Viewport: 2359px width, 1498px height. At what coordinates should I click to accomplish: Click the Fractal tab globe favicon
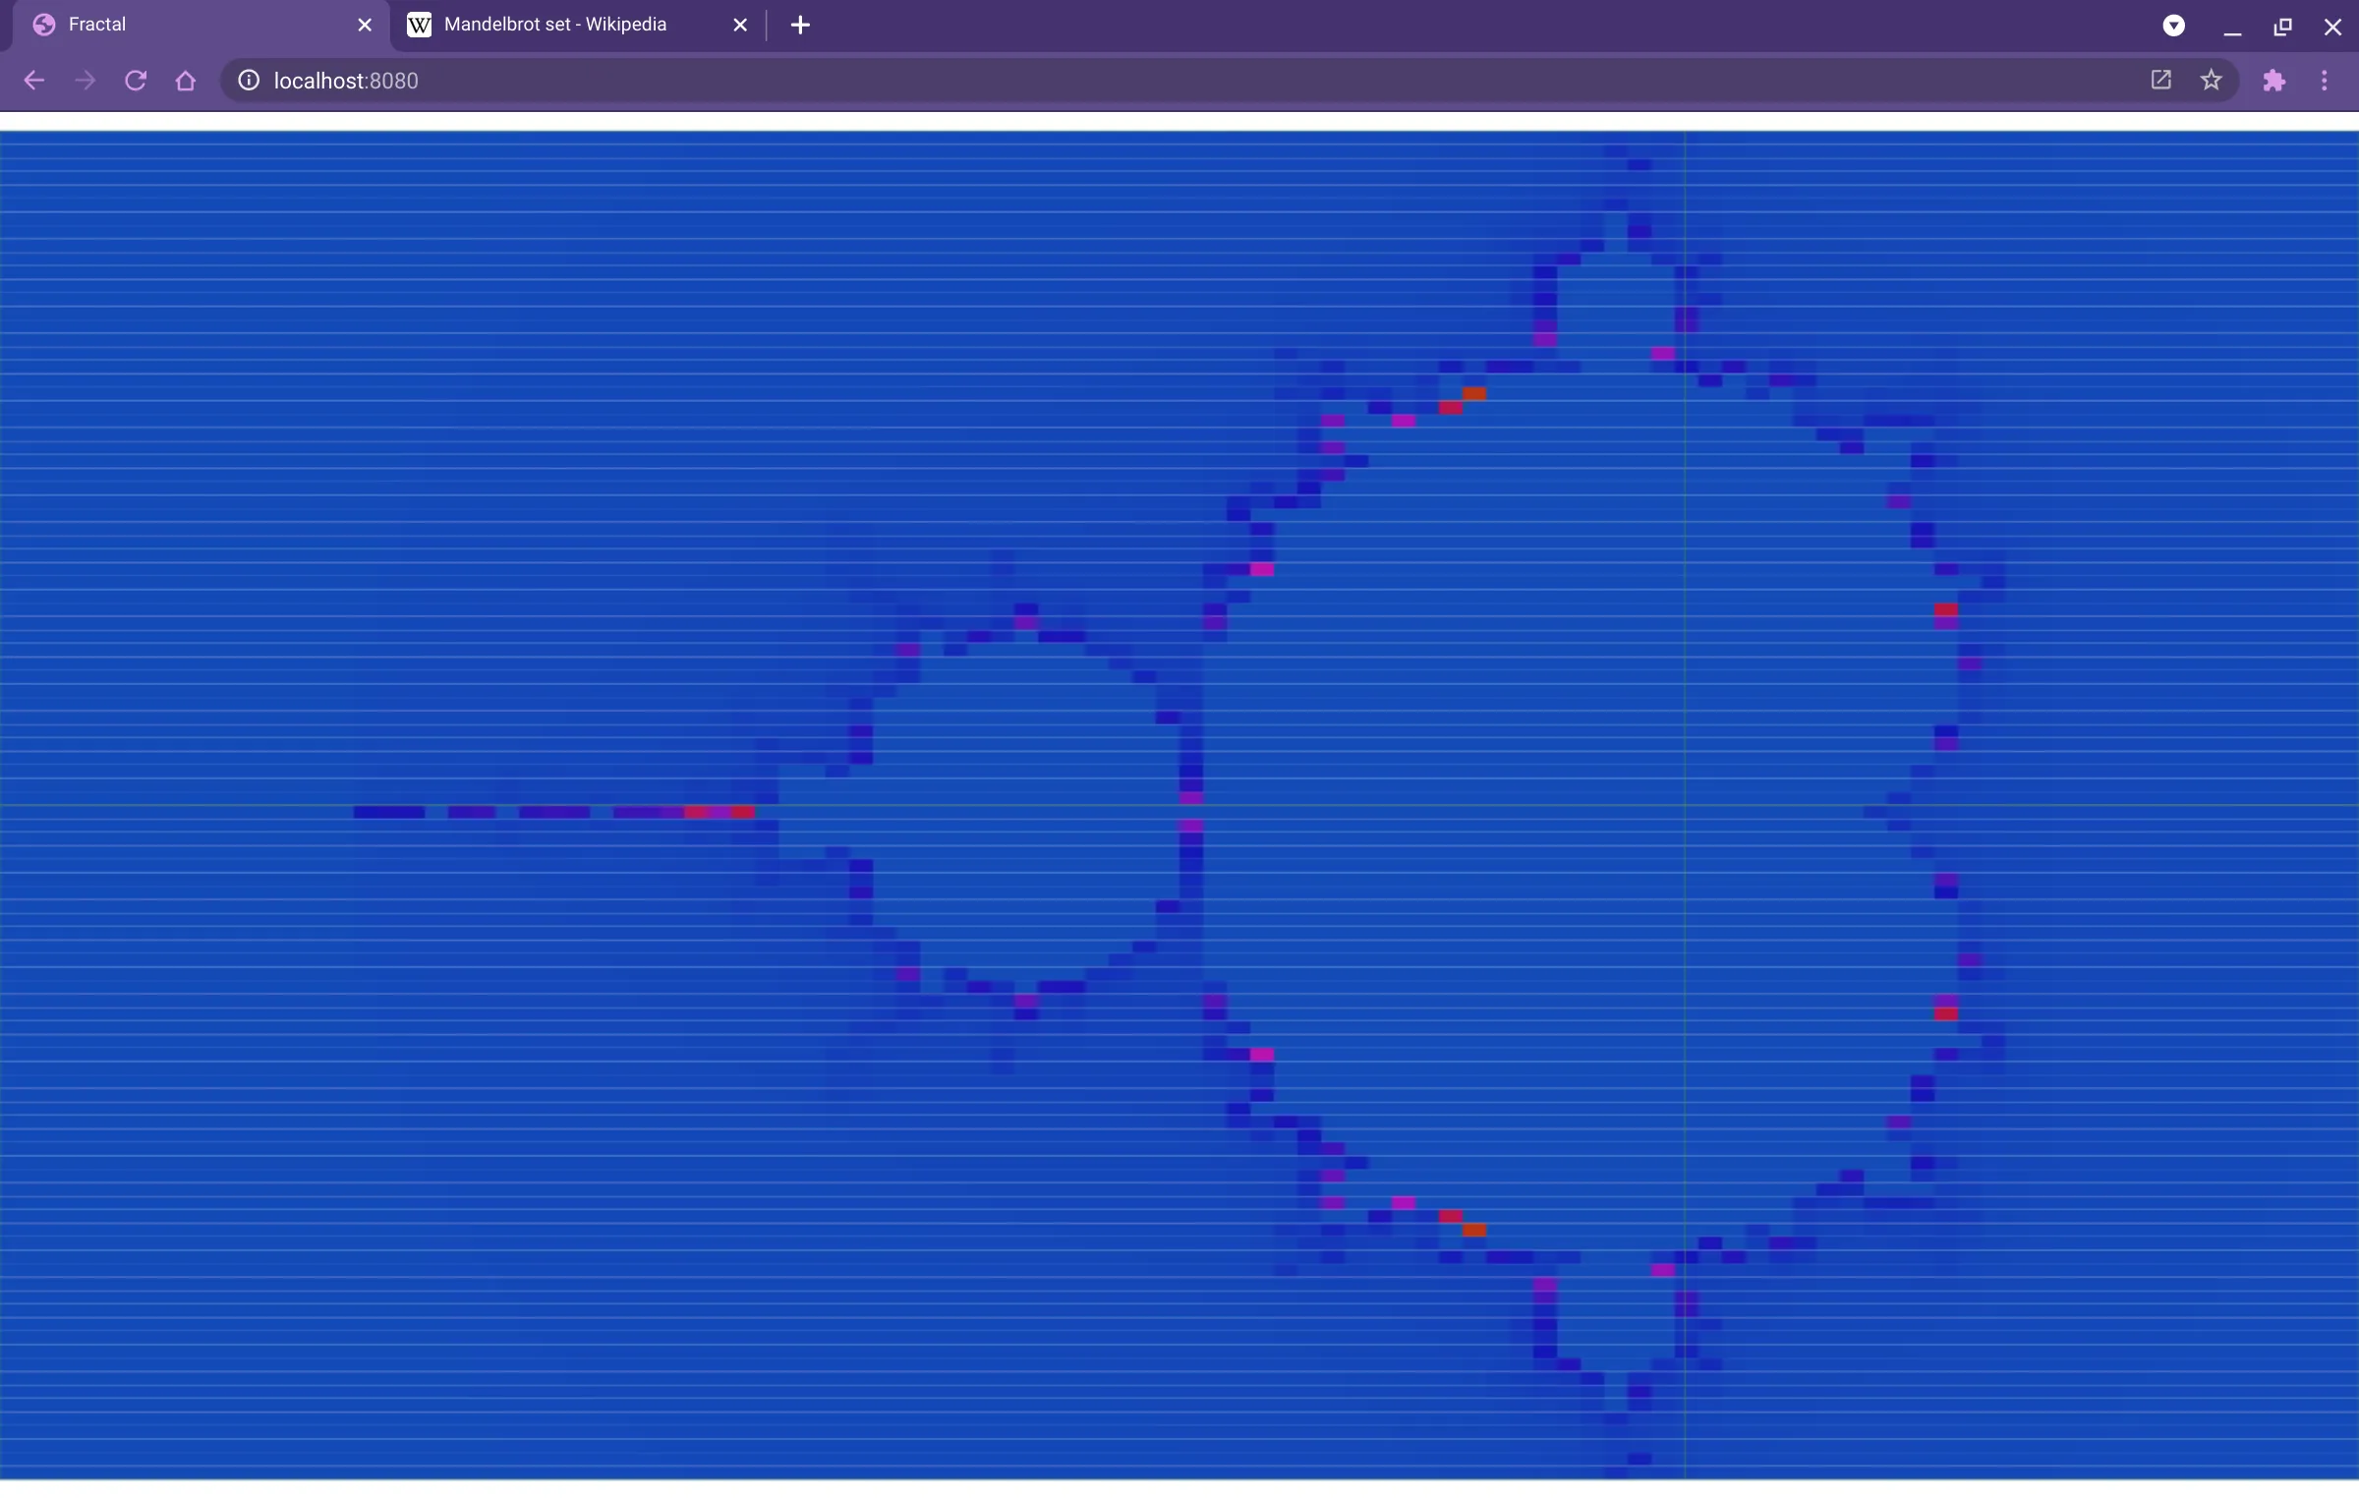tap(44, 25)
